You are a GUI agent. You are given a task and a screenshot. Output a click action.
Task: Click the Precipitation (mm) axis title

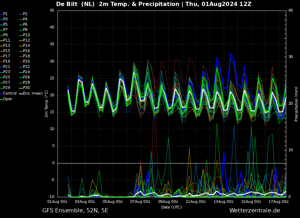pos(296,104)
